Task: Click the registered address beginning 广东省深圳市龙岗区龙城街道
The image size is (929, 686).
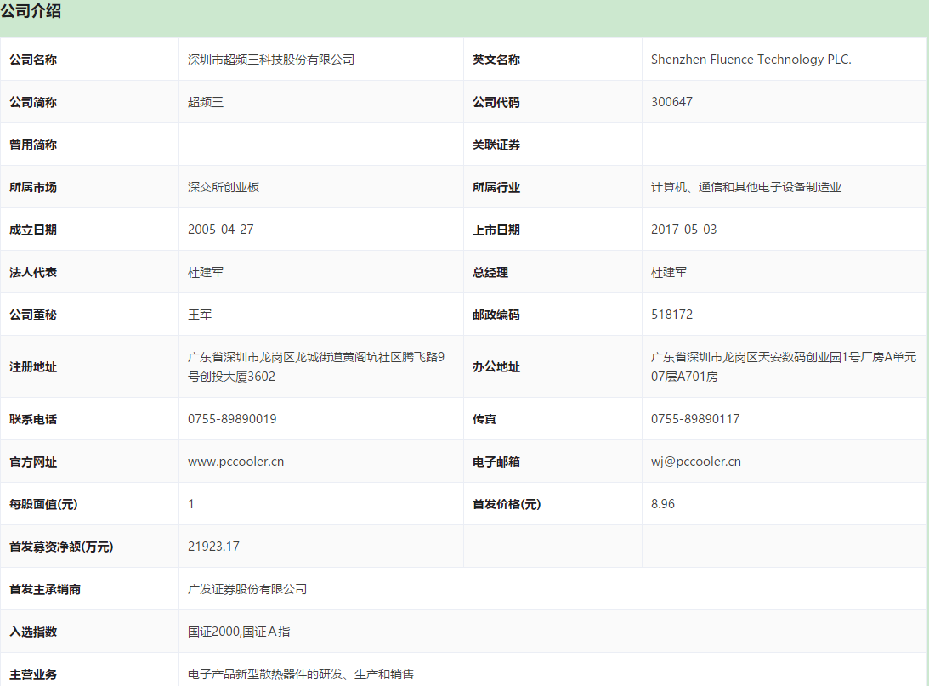Action: [315, 358]
